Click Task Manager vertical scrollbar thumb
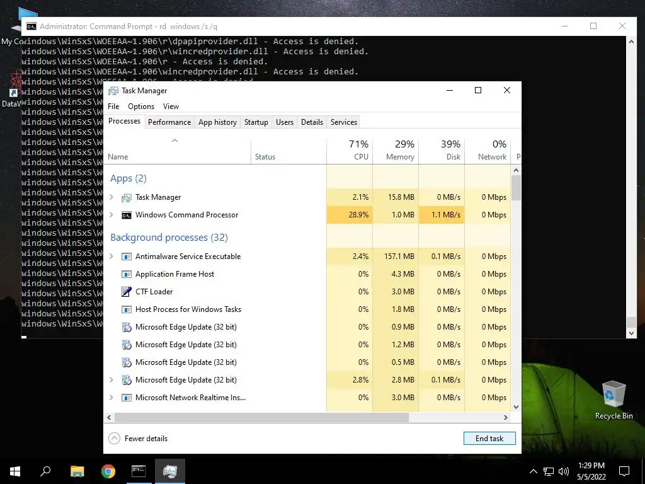 [517, 188]
